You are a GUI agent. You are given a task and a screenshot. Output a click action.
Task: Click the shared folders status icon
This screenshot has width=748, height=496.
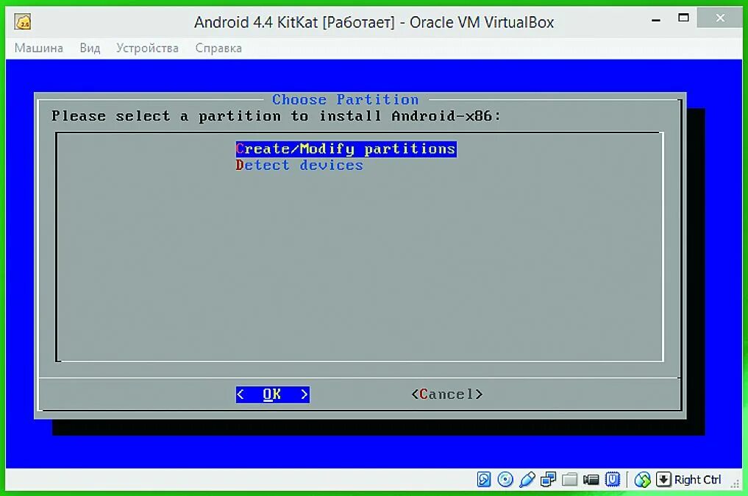pos(569,479)
